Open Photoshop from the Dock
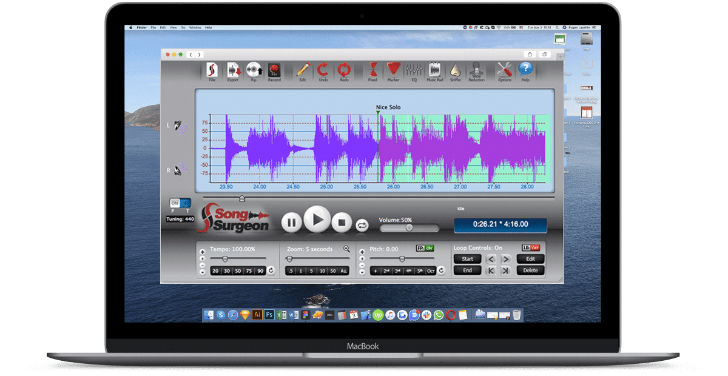Screen dimensions: 728x376 pyautogui.click(x=269, y=315)
